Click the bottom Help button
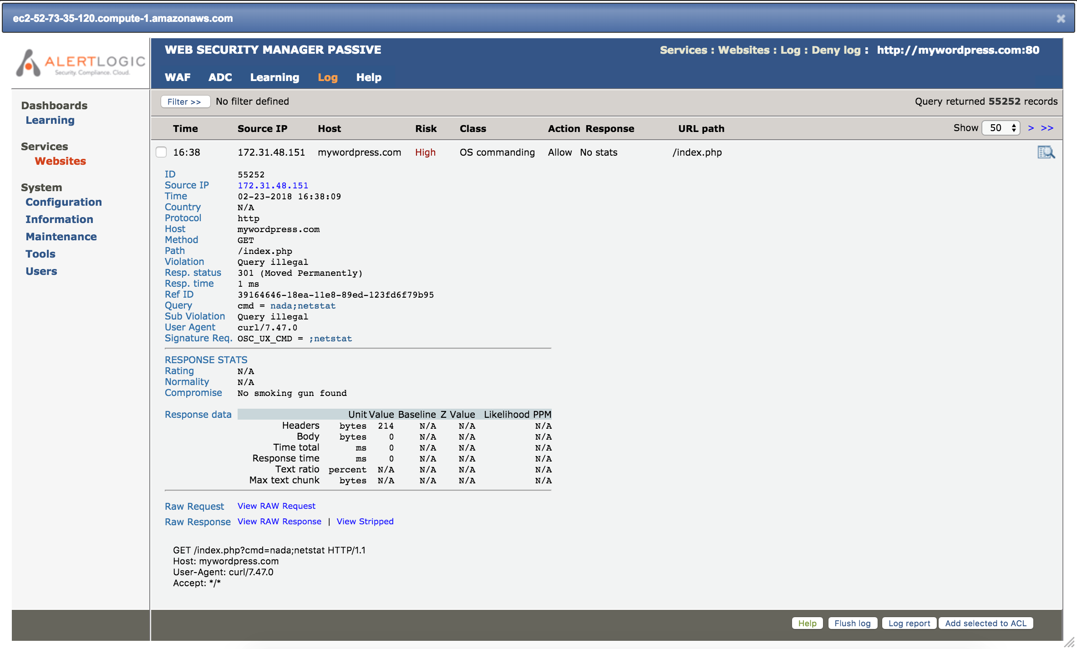The width and height of the screenshot is (1077, 649). point(808,624)
